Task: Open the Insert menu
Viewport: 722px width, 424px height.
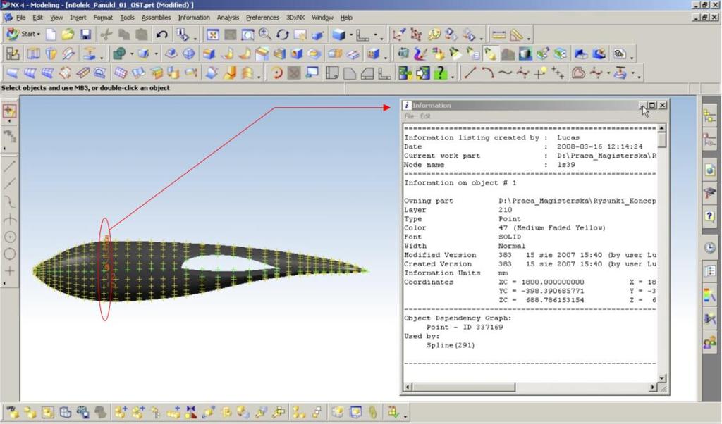Action: pos(78,18)
